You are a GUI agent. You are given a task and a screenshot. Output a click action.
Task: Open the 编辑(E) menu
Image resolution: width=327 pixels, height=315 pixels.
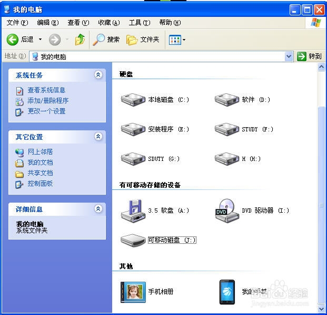[x=48, y=22]
